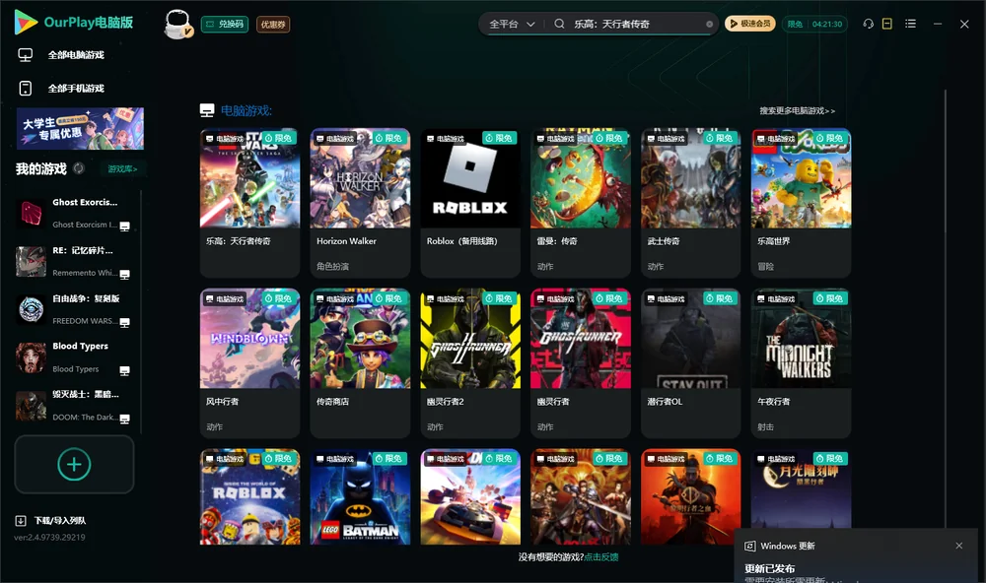This screenshot has width=986, height=583.
Task: Open the 武士传奇 game card
Action: (691, 203)
